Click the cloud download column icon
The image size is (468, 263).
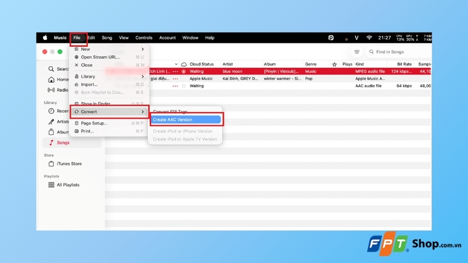tap(184, 64)
